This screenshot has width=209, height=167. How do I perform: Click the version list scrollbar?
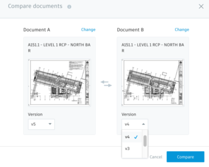tap(145, 141)
